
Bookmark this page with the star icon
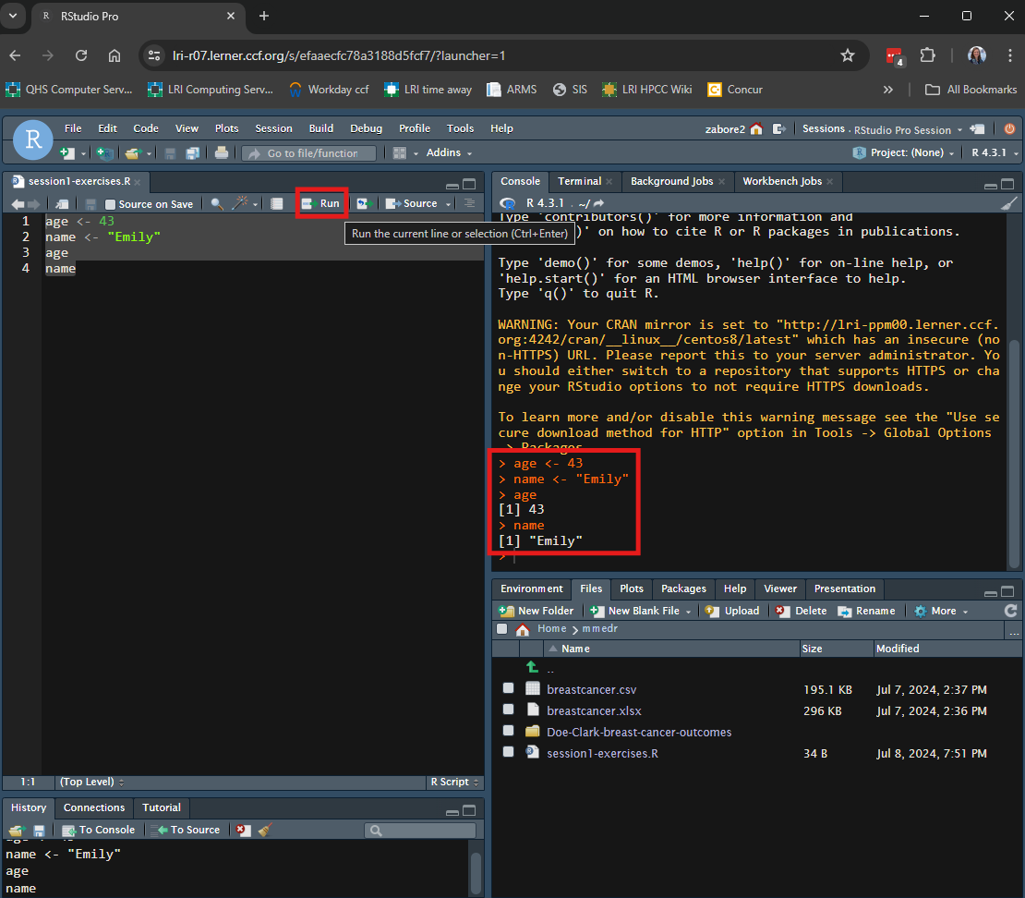click(848, 55)
